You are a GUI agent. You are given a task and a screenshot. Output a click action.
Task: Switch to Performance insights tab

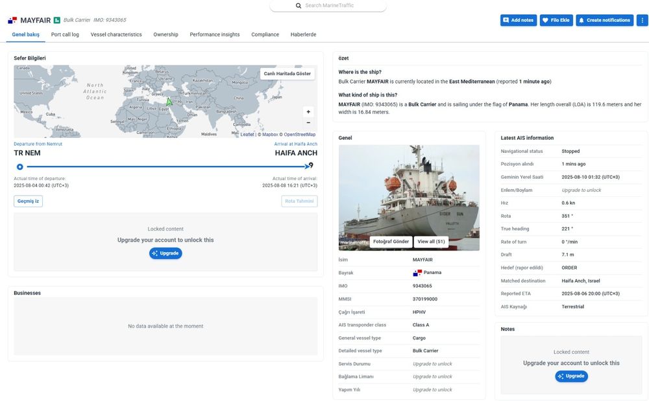coord(214,35)
